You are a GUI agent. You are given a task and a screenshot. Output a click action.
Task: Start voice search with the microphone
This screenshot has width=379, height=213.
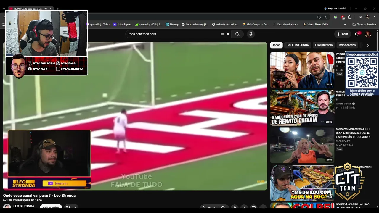(x=251, y=34)
